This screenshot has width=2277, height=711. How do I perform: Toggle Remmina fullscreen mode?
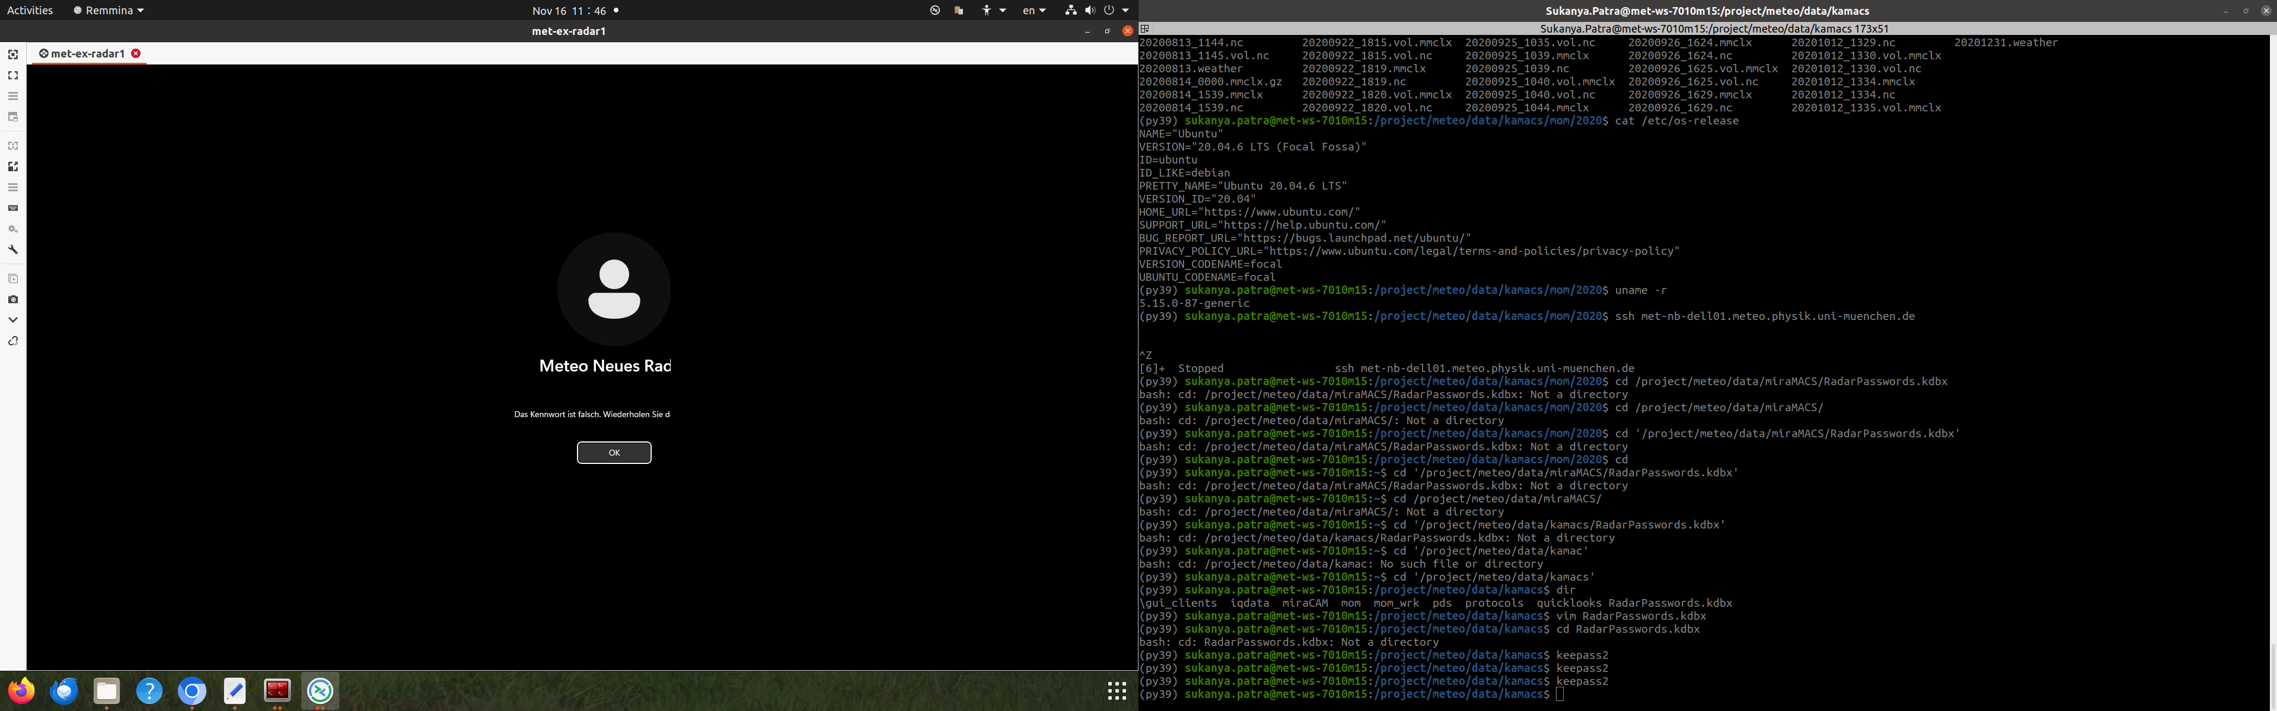click(12, 75)
